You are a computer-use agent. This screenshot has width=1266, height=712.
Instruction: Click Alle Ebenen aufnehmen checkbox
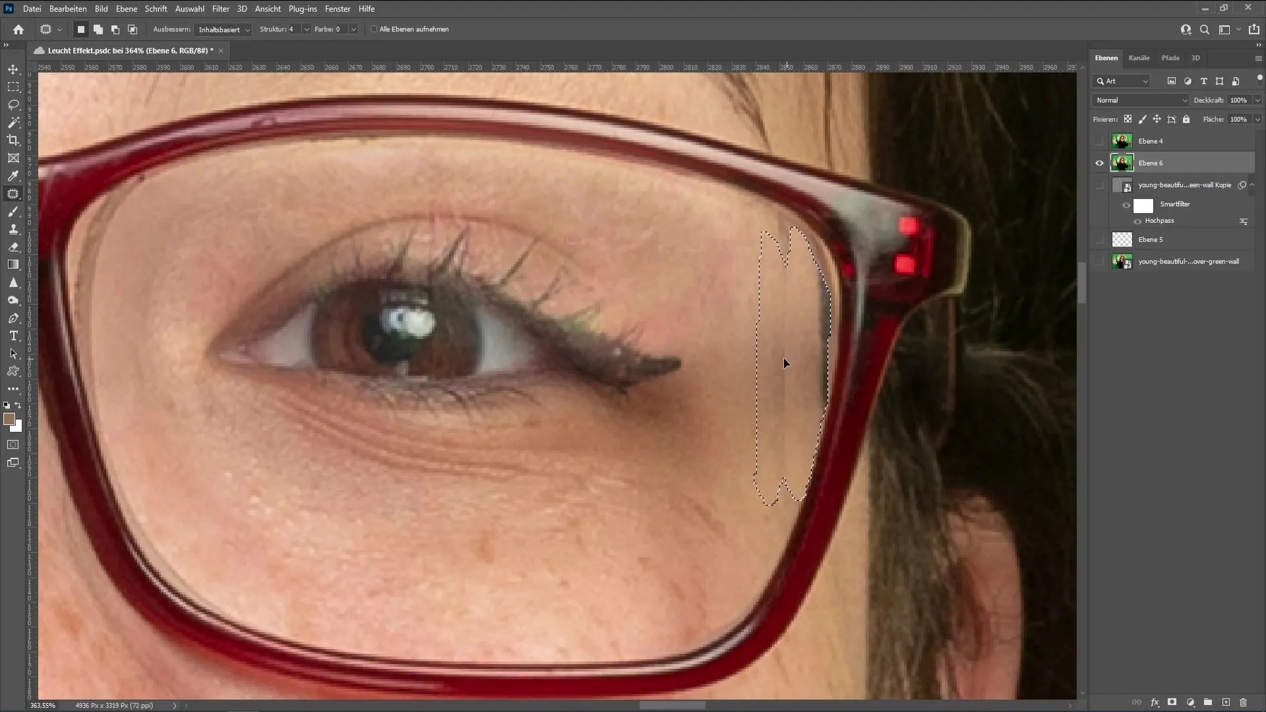[x=375, y=29]
